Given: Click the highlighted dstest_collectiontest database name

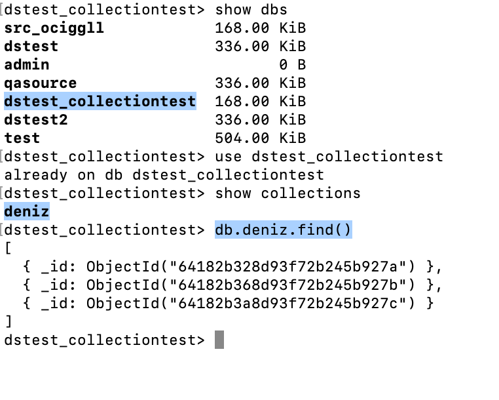Looking at the screenshot, I should click(100, 102).
